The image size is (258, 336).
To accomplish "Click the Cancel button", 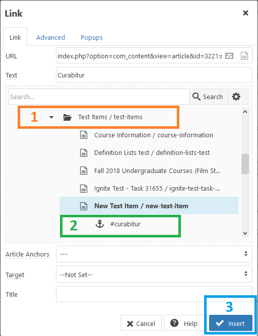I will pyautogui.click(x=141, y=323).
